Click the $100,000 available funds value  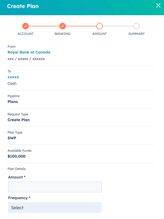click(17, 156)
